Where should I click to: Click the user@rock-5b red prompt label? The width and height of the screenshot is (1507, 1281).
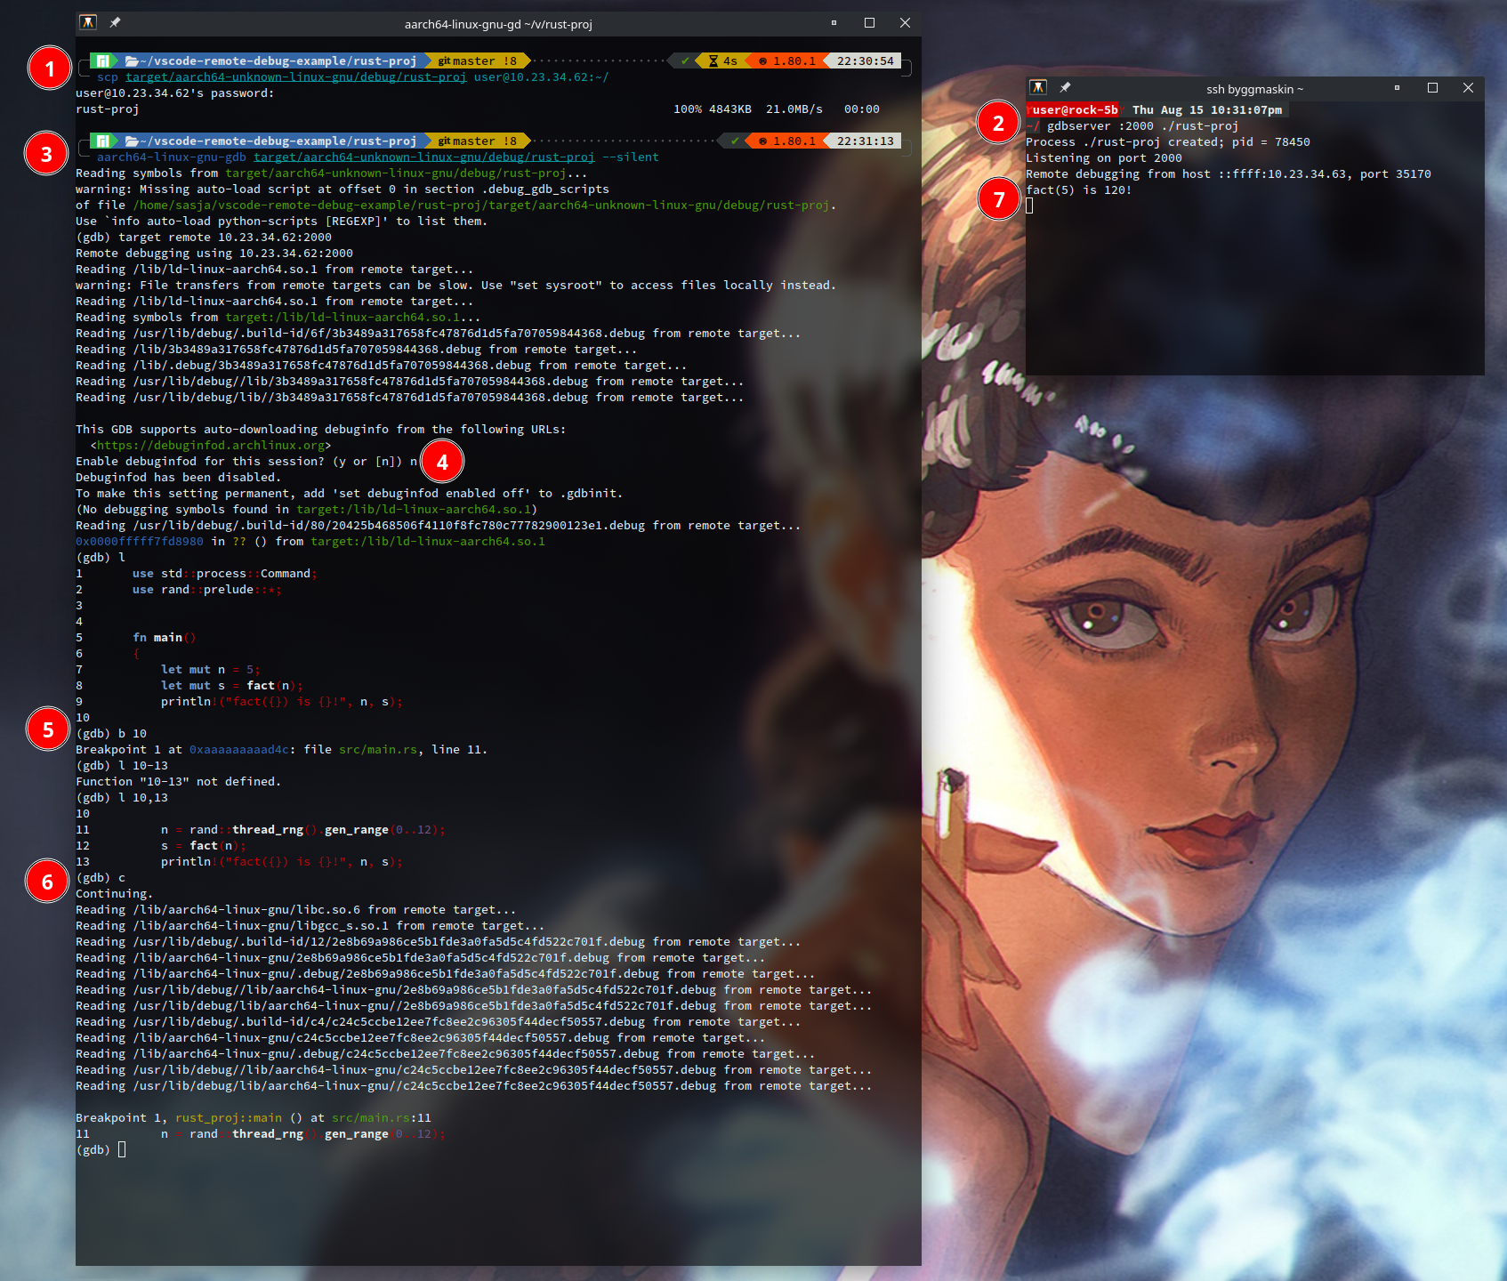click(1074, 110)
